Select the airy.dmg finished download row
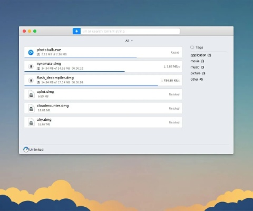Viewport: 253px width, 211px height. coord(105,122)
